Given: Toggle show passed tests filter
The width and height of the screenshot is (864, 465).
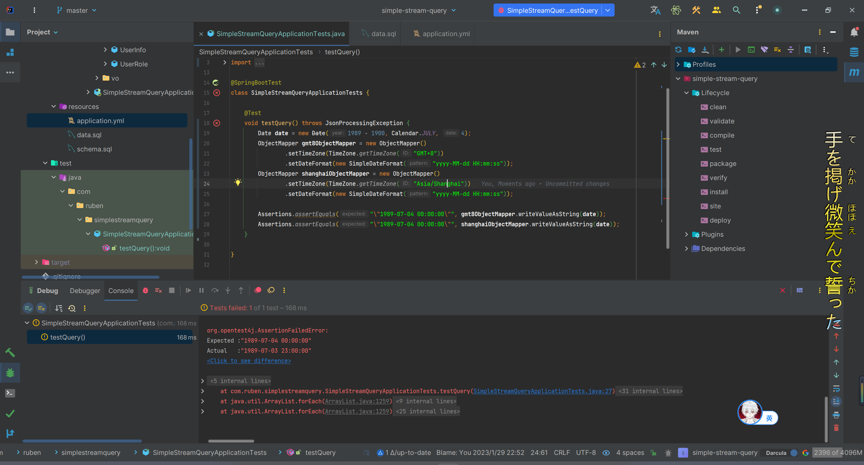Looking at the screenshot, I should pyautogui.click(x=28, y=308).
